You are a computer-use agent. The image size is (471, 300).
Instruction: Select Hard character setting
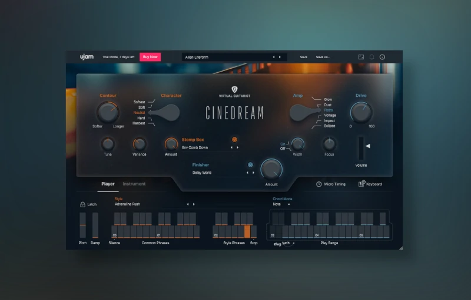coord(141,118)
